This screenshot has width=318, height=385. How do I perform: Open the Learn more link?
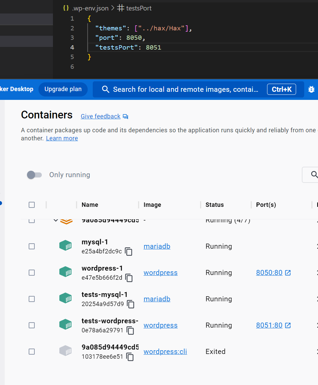point(62,138)
